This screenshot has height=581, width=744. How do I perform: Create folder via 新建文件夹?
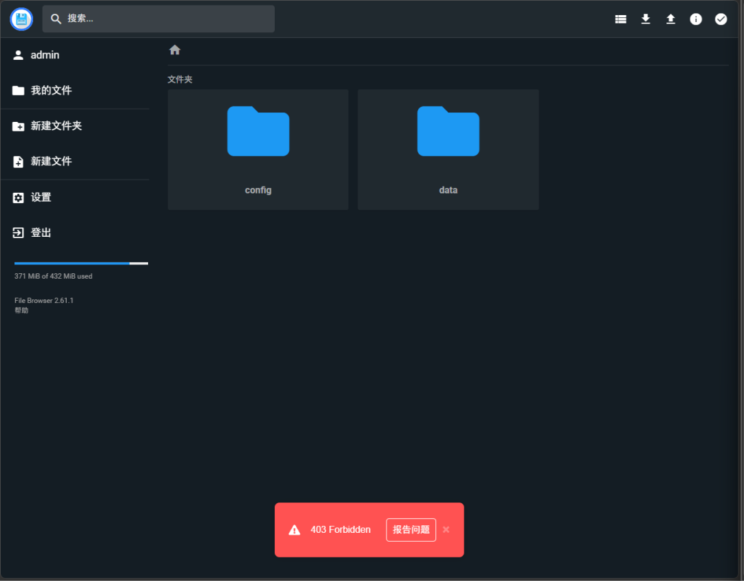(56, 126)
